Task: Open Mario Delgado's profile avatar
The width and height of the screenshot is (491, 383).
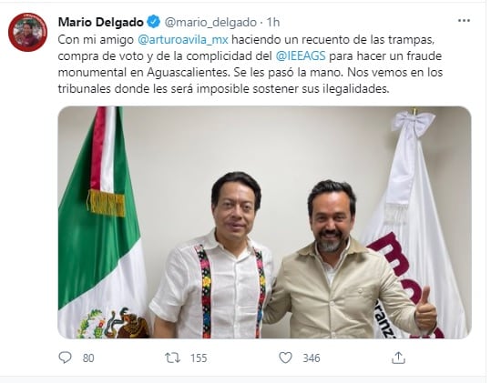Action: pos(27,32)
